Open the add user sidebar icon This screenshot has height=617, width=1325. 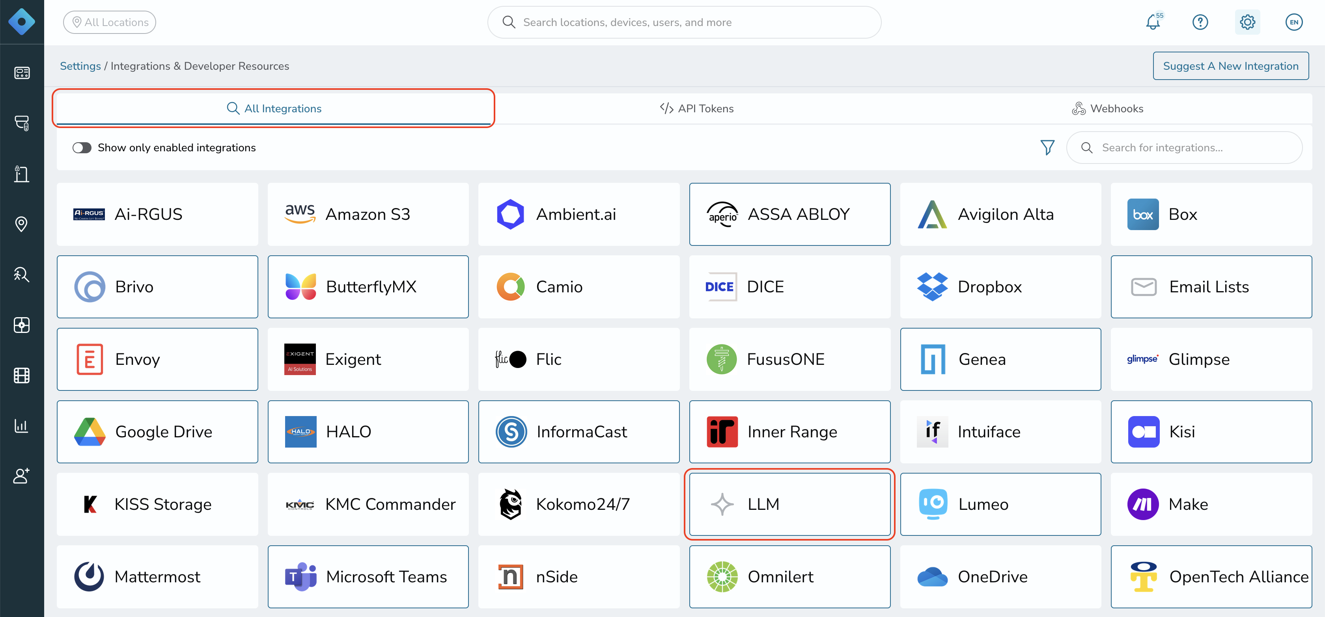point(22,476)
